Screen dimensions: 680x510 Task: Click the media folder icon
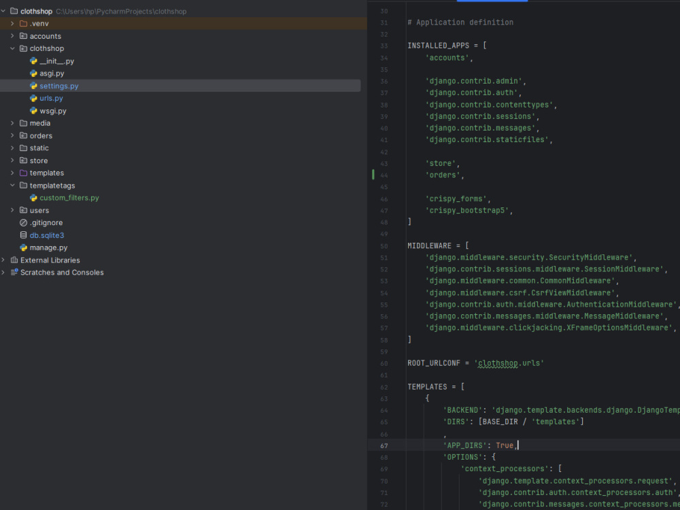point(23,123)
